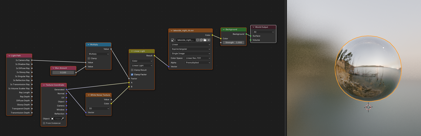421x136 pixels.
Task: Click the Is Glossy Ray label
Action: pyautogui.click(x=23, y=72)
